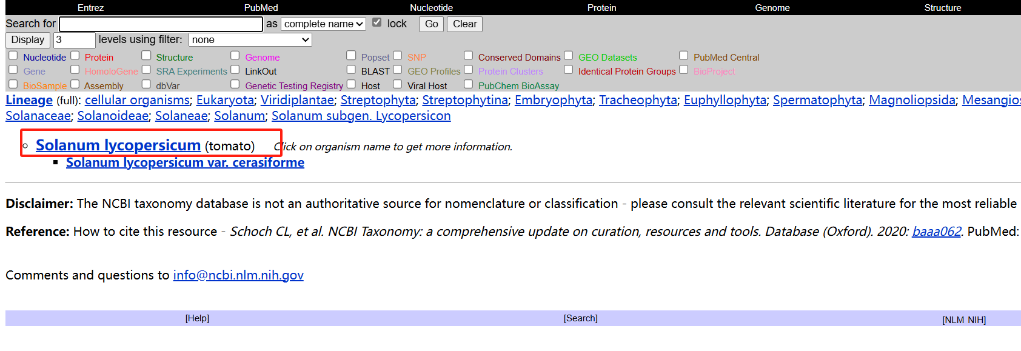1021x351 pixels.
Task: Go to the Genome top tab
Action: pos(772,8)
